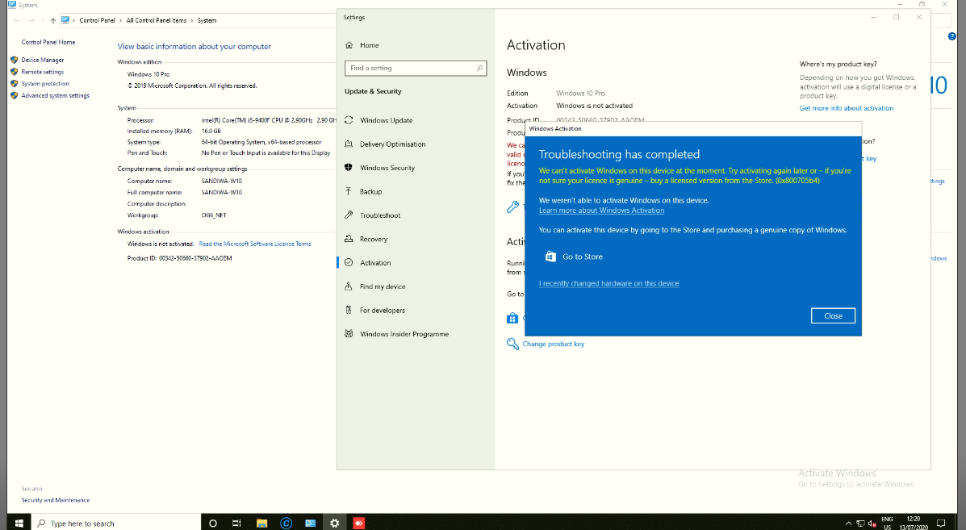The image size is (966, 530).
Task: Show hidden icons in system tray
Action: [848, 524]
